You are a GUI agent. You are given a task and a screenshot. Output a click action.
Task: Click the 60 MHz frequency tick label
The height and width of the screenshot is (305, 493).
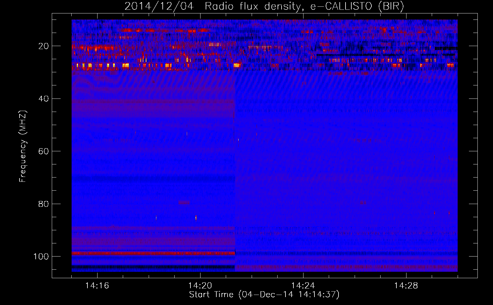(44, 152)
